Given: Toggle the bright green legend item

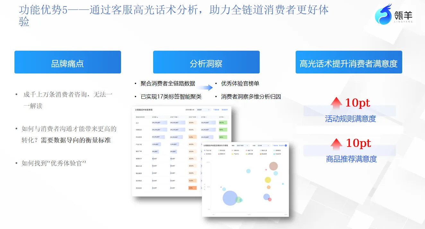Looking at the screenshot, I should pos(250,154).
